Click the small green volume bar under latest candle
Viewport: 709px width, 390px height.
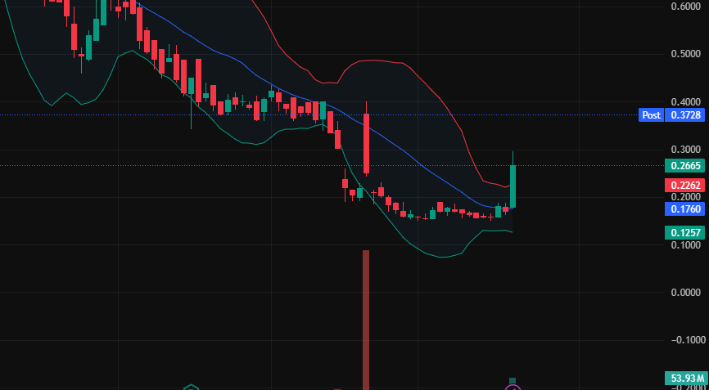coord(513,382)
